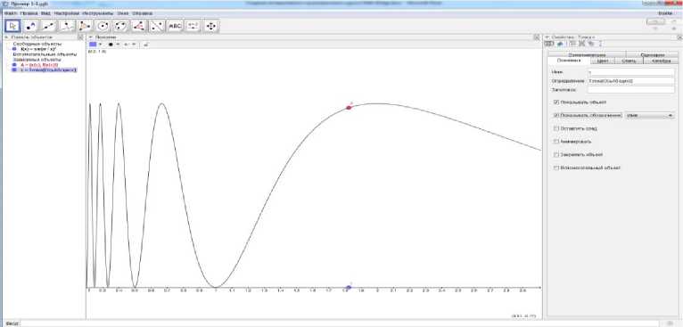Screen dimensions: 683x327
Task: Activate the Move Graphics View tool
Action: point(210,26)
